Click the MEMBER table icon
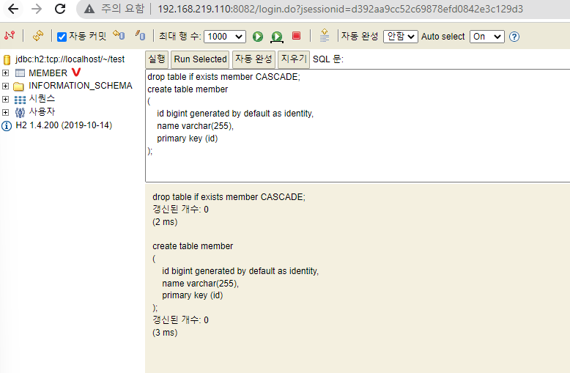Image resolution: width=570 pixels, height=373 pixels. [20, 73]
